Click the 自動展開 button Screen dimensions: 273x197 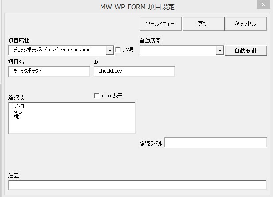coord(246,50)
